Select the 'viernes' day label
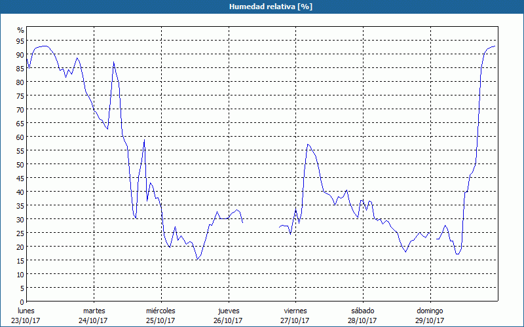This screenshot has width=524, height=327. (295, 311)
